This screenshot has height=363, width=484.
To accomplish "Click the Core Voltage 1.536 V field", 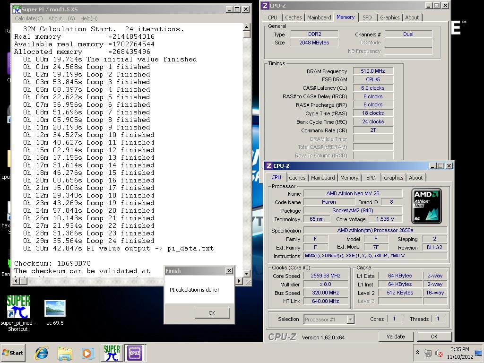I will [x=385, y=219].
